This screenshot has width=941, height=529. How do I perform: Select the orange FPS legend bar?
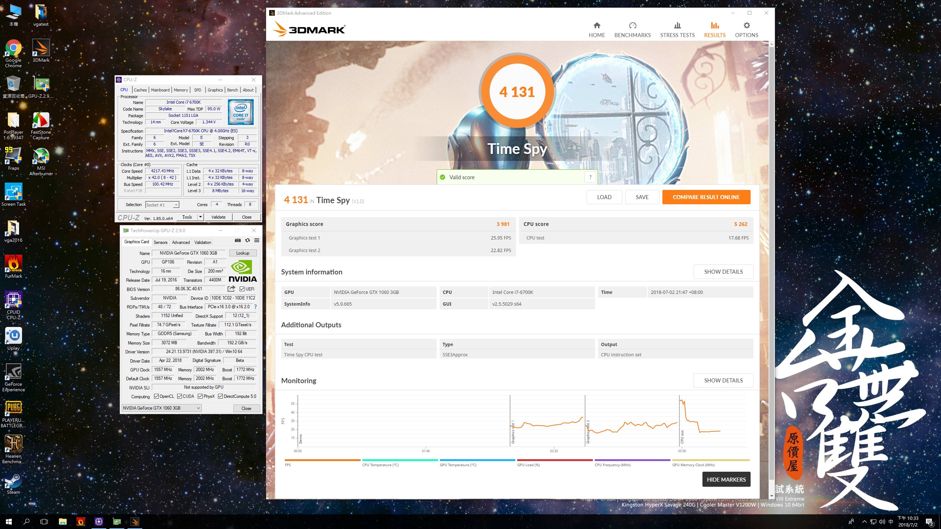tap(322, 460)
